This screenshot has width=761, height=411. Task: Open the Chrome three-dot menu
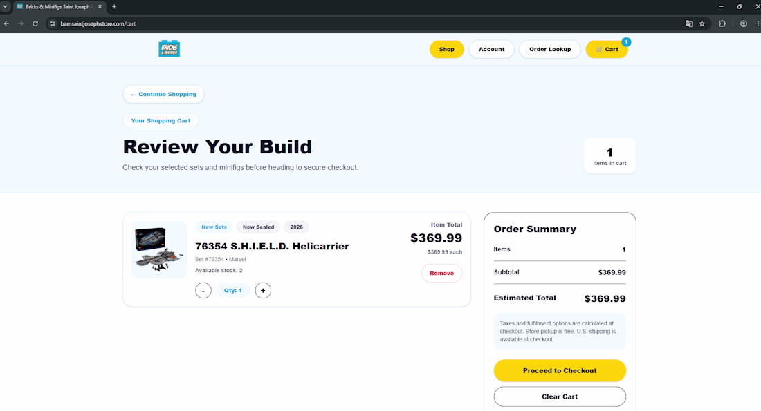[758, 23]
